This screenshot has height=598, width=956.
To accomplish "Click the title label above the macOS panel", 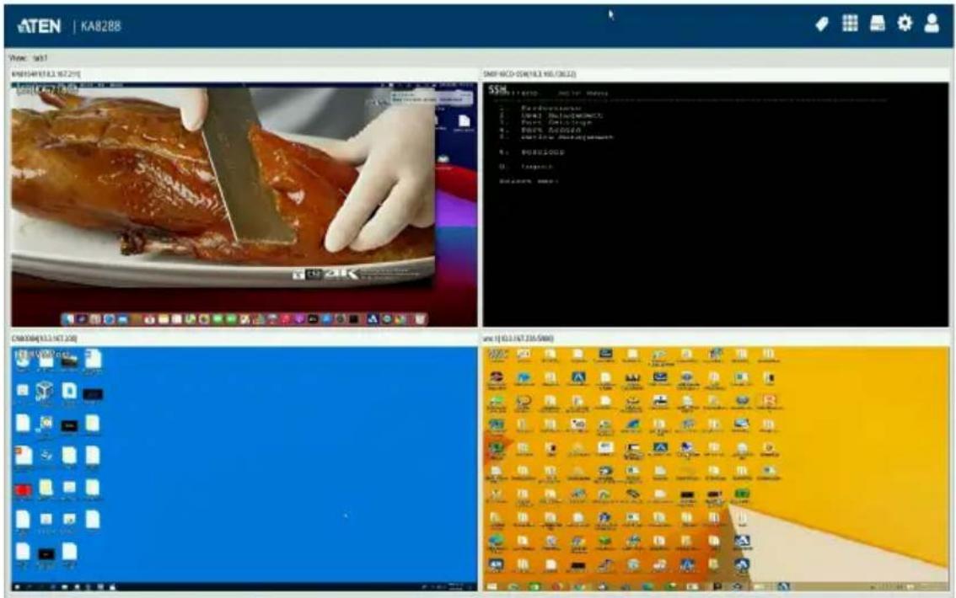I will click(x=46, y=74).
